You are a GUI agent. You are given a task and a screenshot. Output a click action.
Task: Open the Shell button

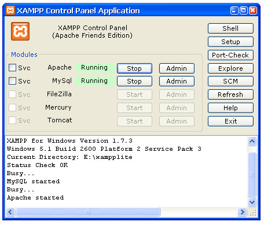(230, 28)
